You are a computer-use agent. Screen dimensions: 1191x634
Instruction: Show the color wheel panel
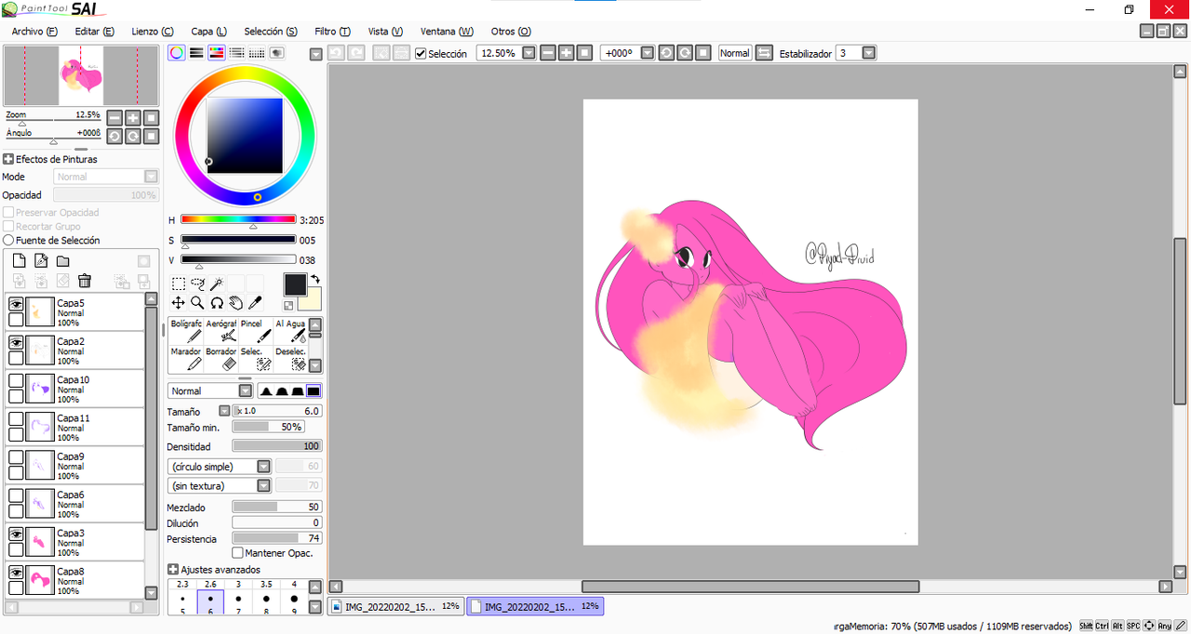click(176, 53)
